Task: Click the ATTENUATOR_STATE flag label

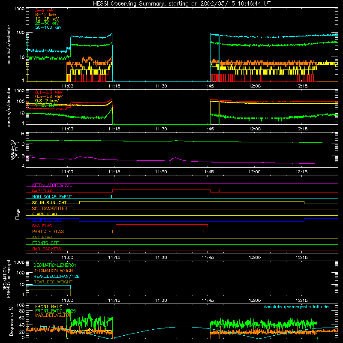Action: (x=52, y=186)
